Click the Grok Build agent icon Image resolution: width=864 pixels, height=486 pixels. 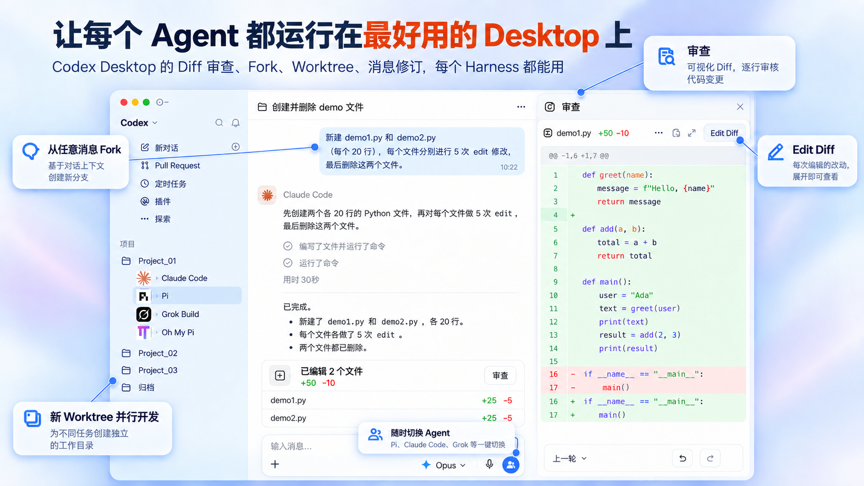(x=144, y=314)
